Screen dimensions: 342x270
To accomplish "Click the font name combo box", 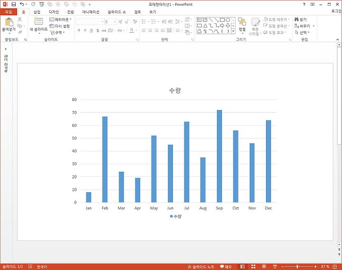I will click(x=90, y=22).
